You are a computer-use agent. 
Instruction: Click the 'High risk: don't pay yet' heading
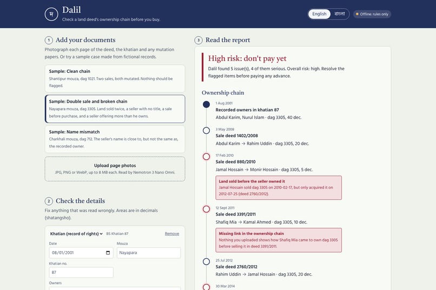click(x=247, y=58)
